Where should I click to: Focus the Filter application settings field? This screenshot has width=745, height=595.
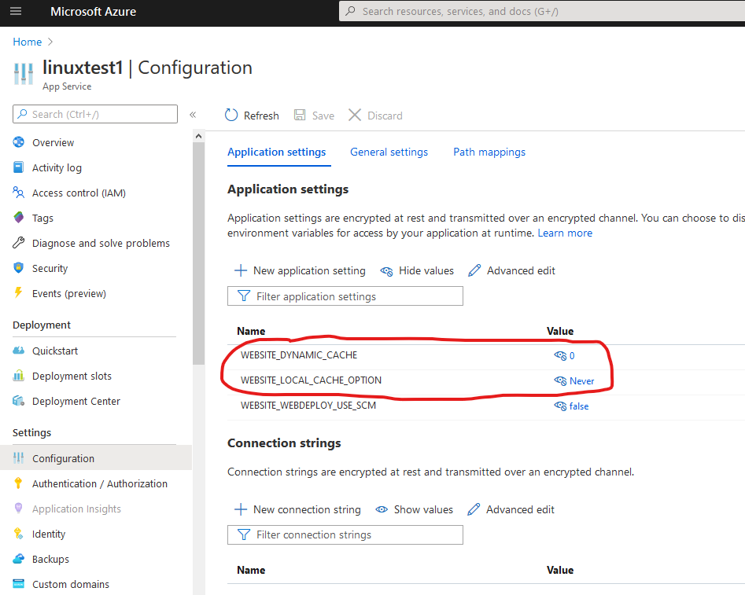point(345,296)
